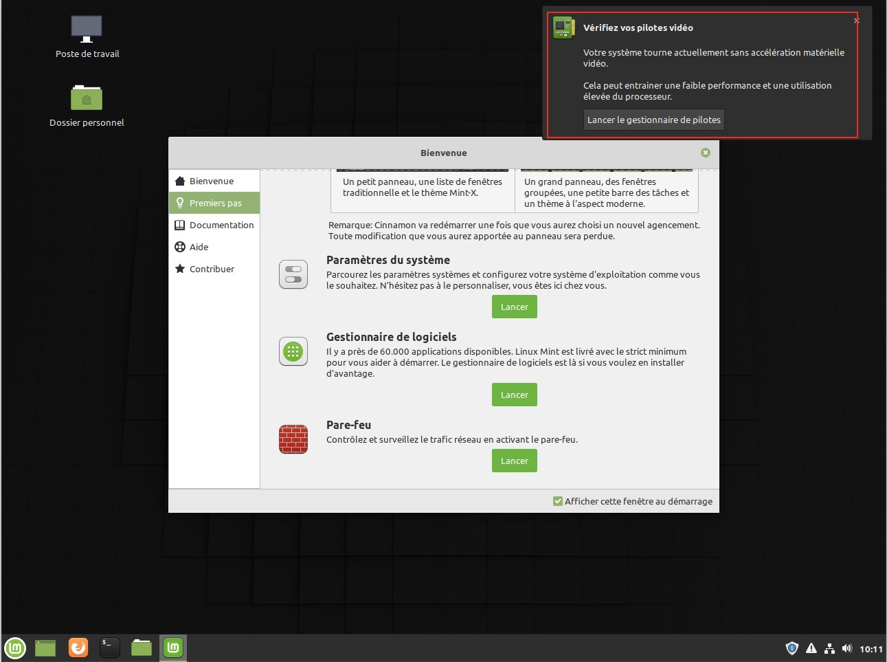Open the Aide section in the sidebar
This screenshot has height=662, width=887.
coord(199,247)
